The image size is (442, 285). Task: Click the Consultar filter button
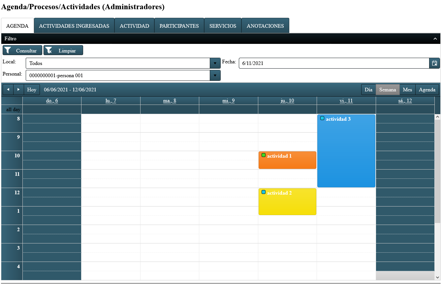click(x=22, y=50)
